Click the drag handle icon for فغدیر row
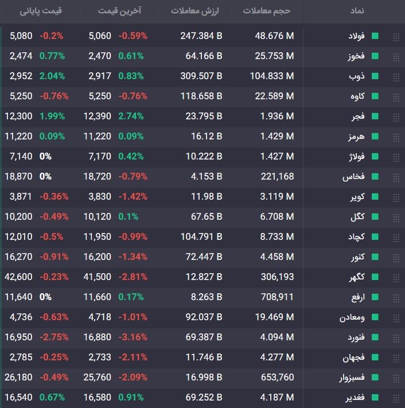The image size is (405, 408). (396, 399)
